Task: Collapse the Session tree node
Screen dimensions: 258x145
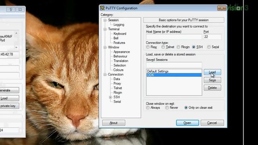Action: 105,20
